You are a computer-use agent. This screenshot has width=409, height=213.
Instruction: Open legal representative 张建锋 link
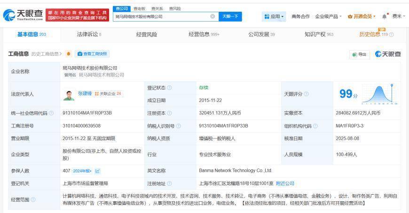point(86,93)
